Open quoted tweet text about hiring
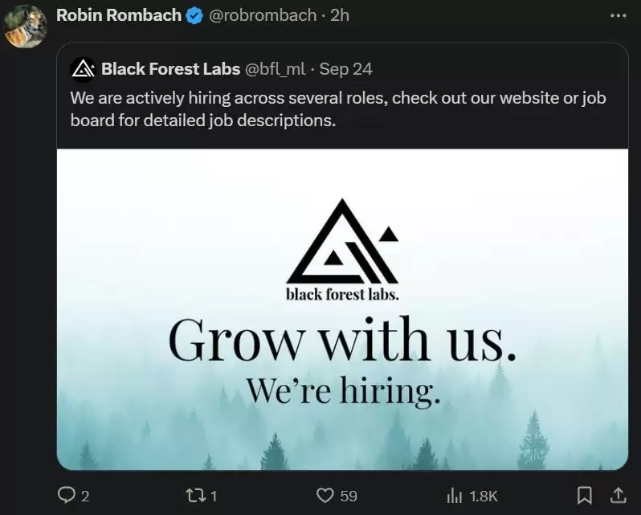Image resolution: width=641 pixels, height=515 pixels. click(338, 109)
